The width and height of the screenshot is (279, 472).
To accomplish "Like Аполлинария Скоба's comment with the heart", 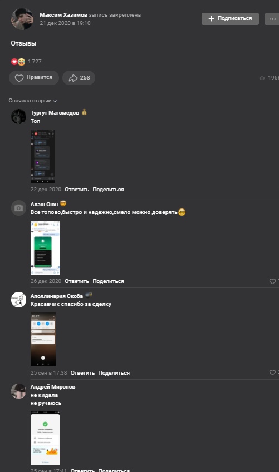I will pos(273,372).
